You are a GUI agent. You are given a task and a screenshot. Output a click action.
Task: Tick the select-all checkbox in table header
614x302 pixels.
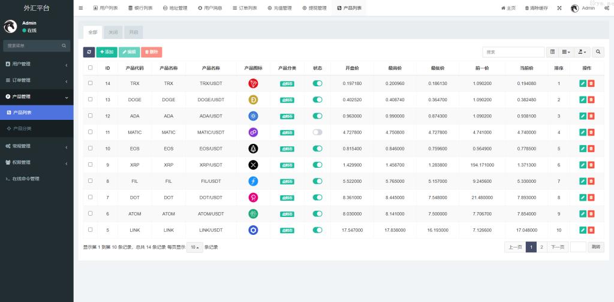pos(91,68)
